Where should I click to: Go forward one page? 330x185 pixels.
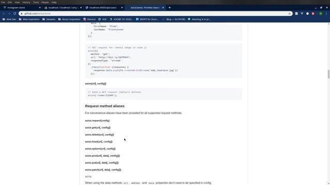point(9,13)
